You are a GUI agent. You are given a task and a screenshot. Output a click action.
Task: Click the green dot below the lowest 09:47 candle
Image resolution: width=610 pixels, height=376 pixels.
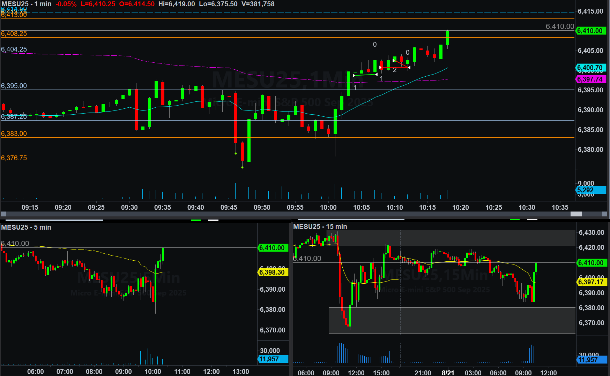click(x=243, y=168)
